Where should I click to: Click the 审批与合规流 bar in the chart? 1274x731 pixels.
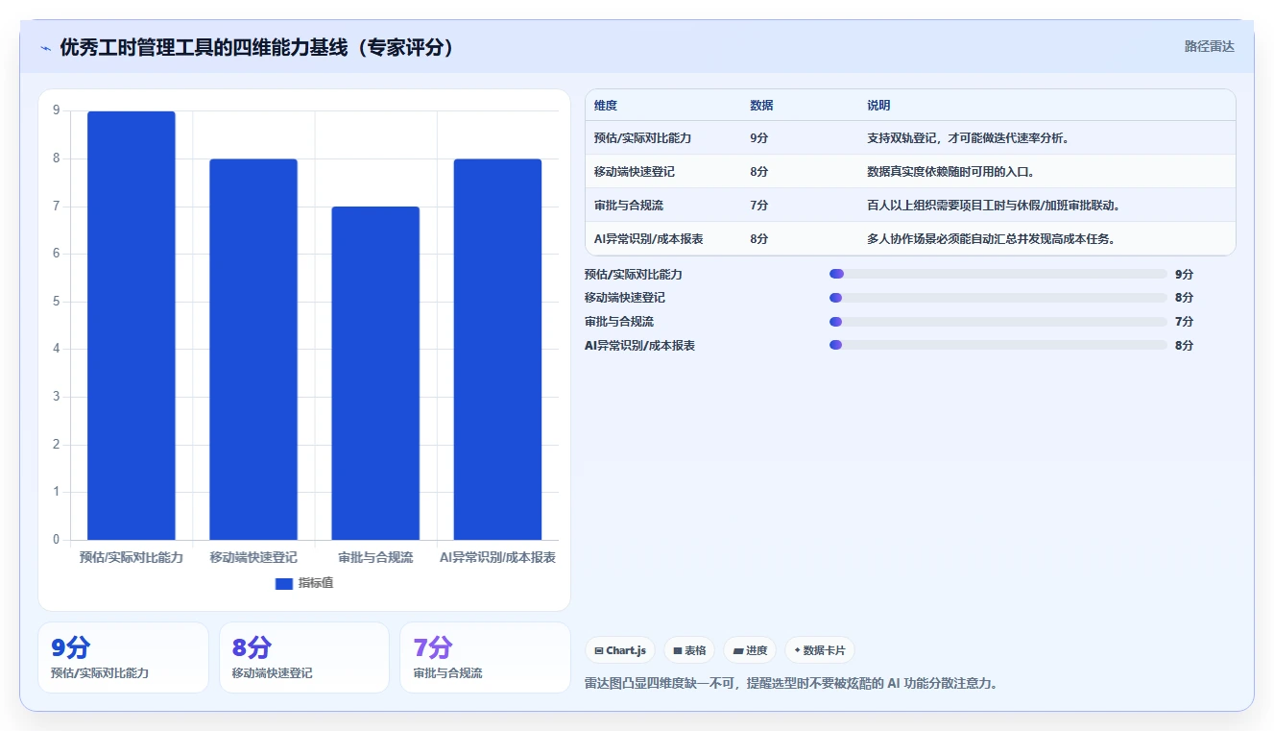[x=375, y=374]
